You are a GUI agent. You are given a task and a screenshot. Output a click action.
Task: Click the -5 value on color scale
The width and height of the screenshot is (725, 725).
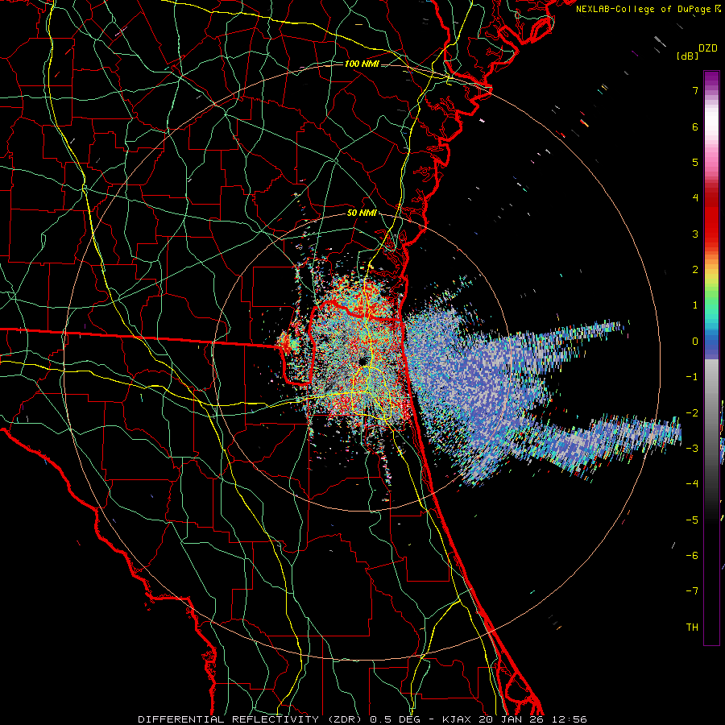pos(692,520)
